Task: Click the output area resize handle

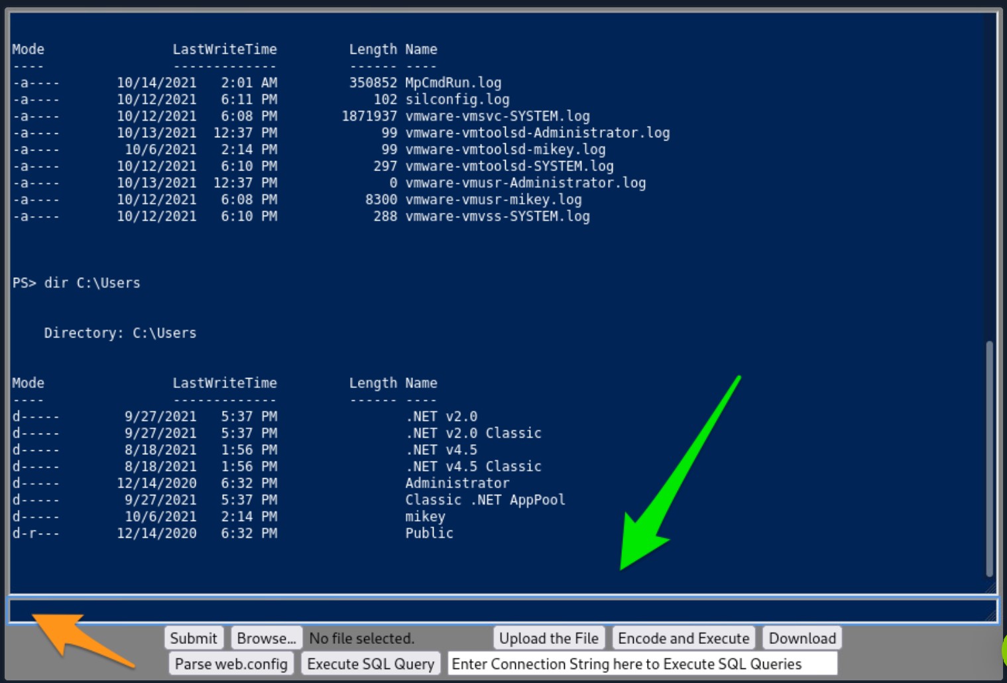Action: 991,588
